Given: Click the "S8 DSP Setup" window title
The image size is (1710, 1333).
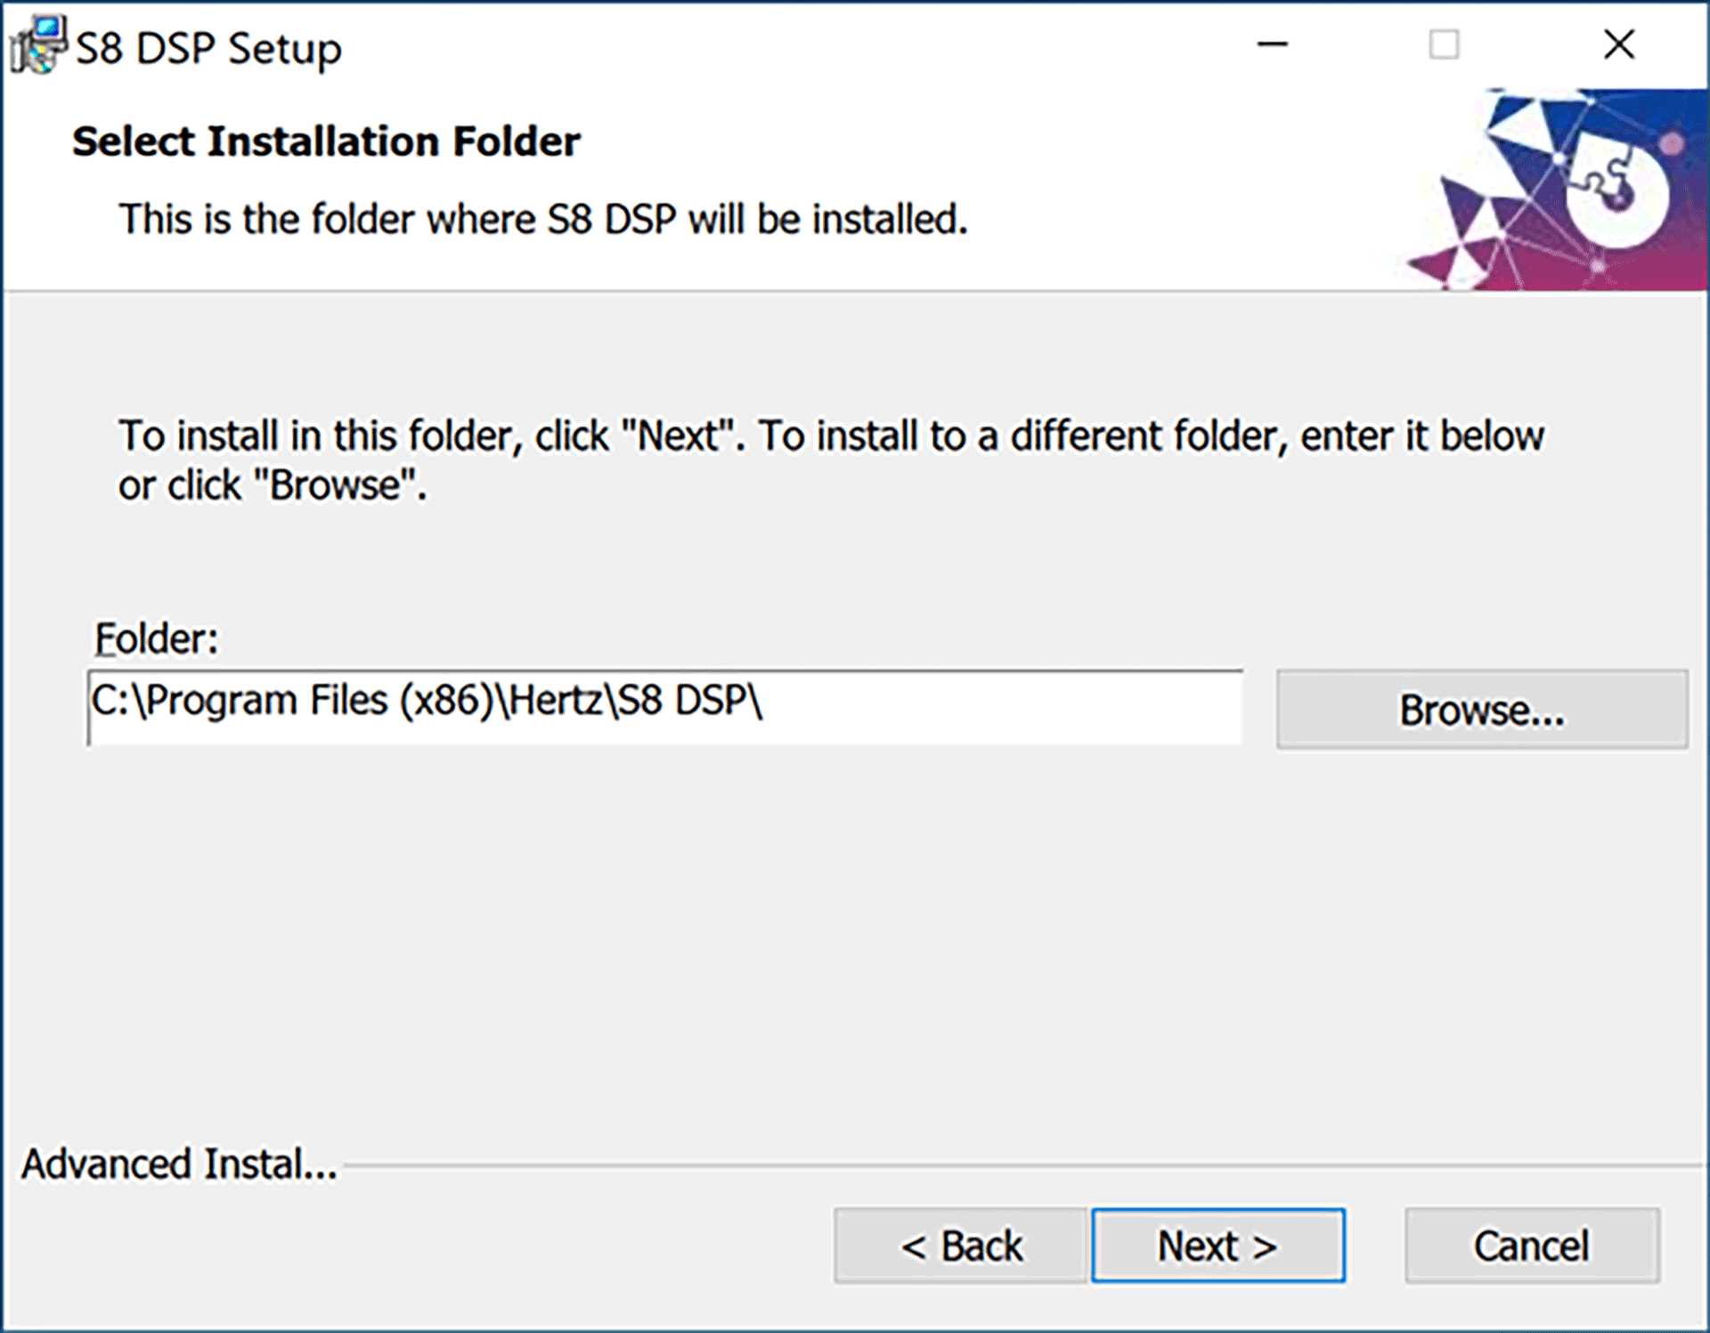Looking at the screenshot, I should [x=208, y=48].
